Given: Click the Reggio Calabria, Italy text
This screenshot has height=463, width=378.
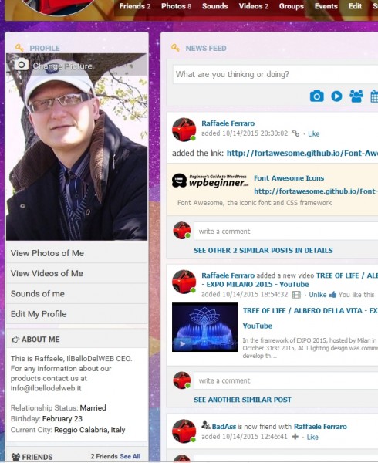Looking at the screenshot, I should click(x=89, y=430).
